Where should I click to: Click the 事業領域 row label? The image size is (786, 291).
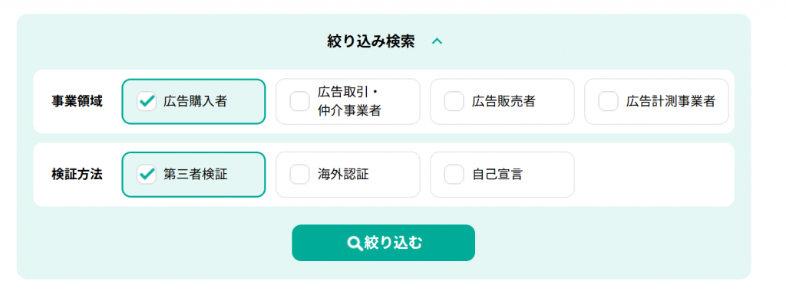click(x=78, y=102)
